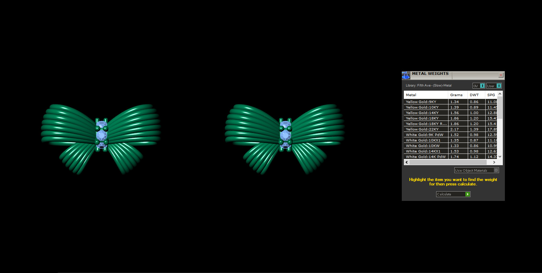
Task: Select the White Gold:10KW row
Action: pyautogui.click(x=451, y=146)
